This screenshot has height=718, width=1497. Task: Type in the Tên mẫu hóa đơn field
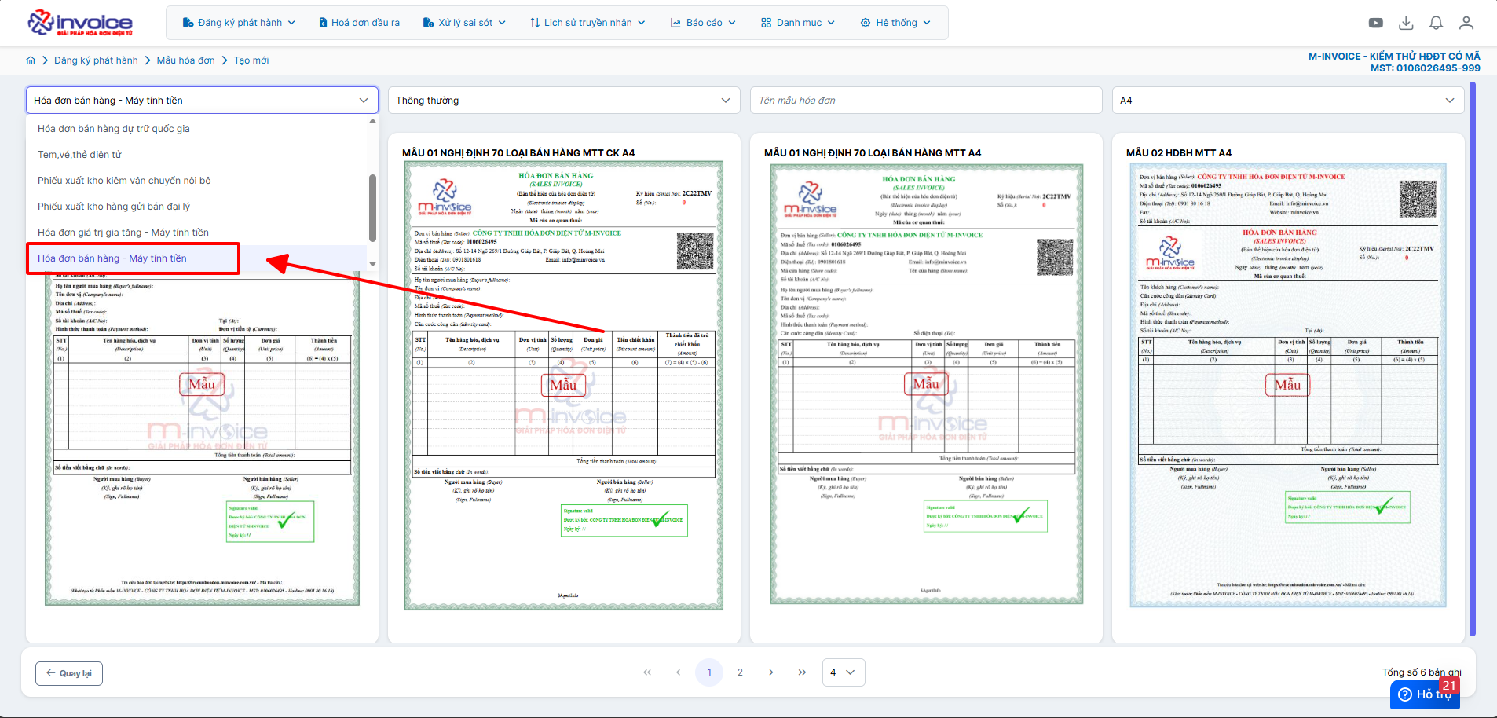(925, 101)
